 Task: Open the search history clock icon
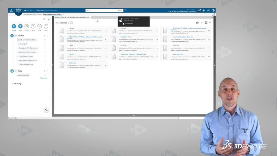(71, 23)
